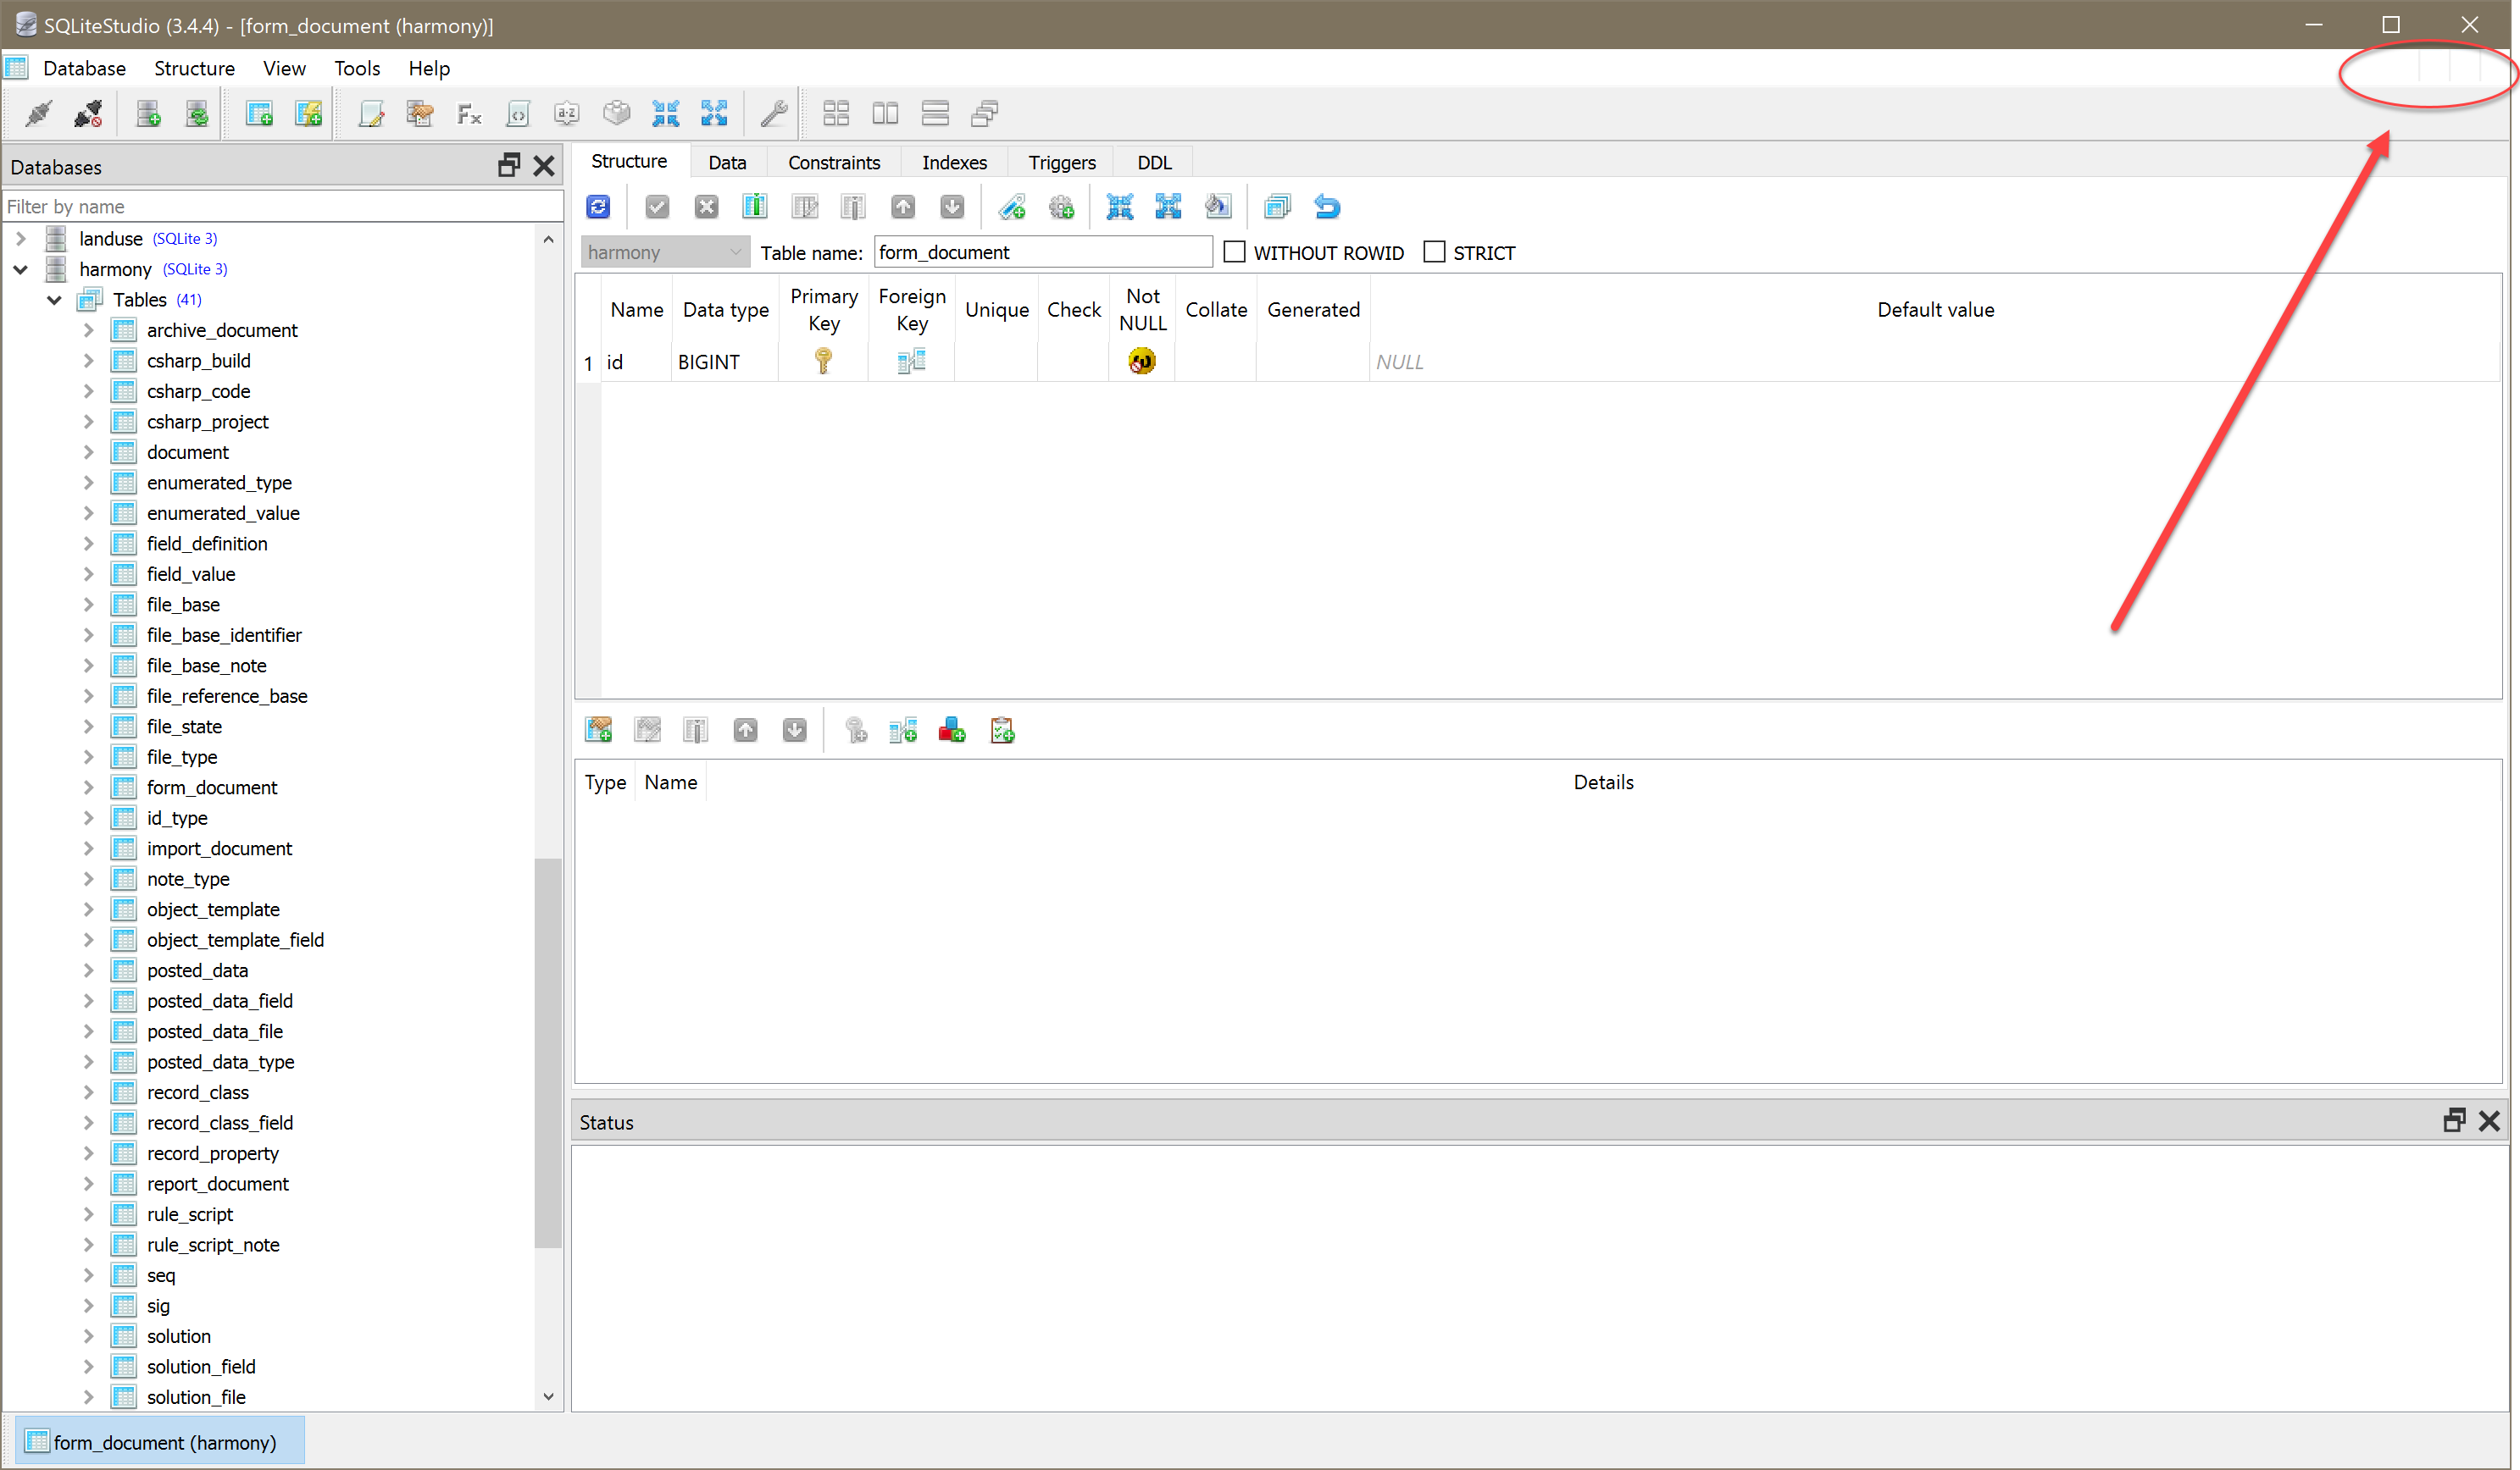2520x1470 pixels.
Task: Click the tile windows grid icon
Action: point(836,114)
